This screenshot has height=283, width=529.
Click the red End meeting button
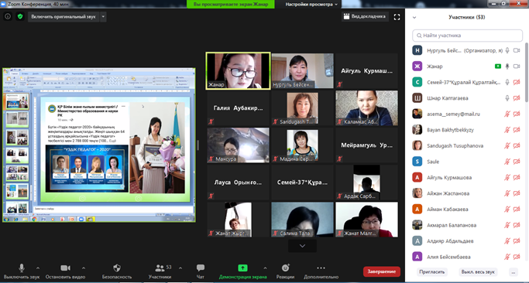(382, 271)
